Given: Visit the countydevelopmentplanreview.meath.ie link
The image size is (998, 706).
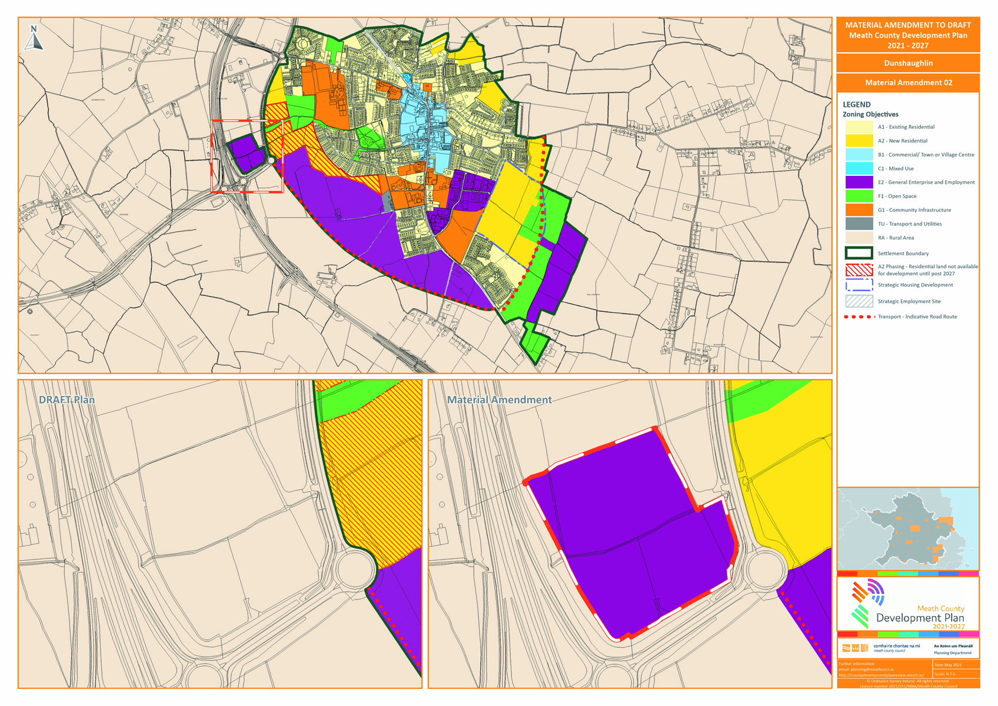Looking at the screenshot, I should point(883,675).
